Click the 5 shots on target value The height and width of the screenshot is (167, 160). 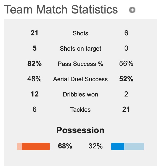coord(35,48)
